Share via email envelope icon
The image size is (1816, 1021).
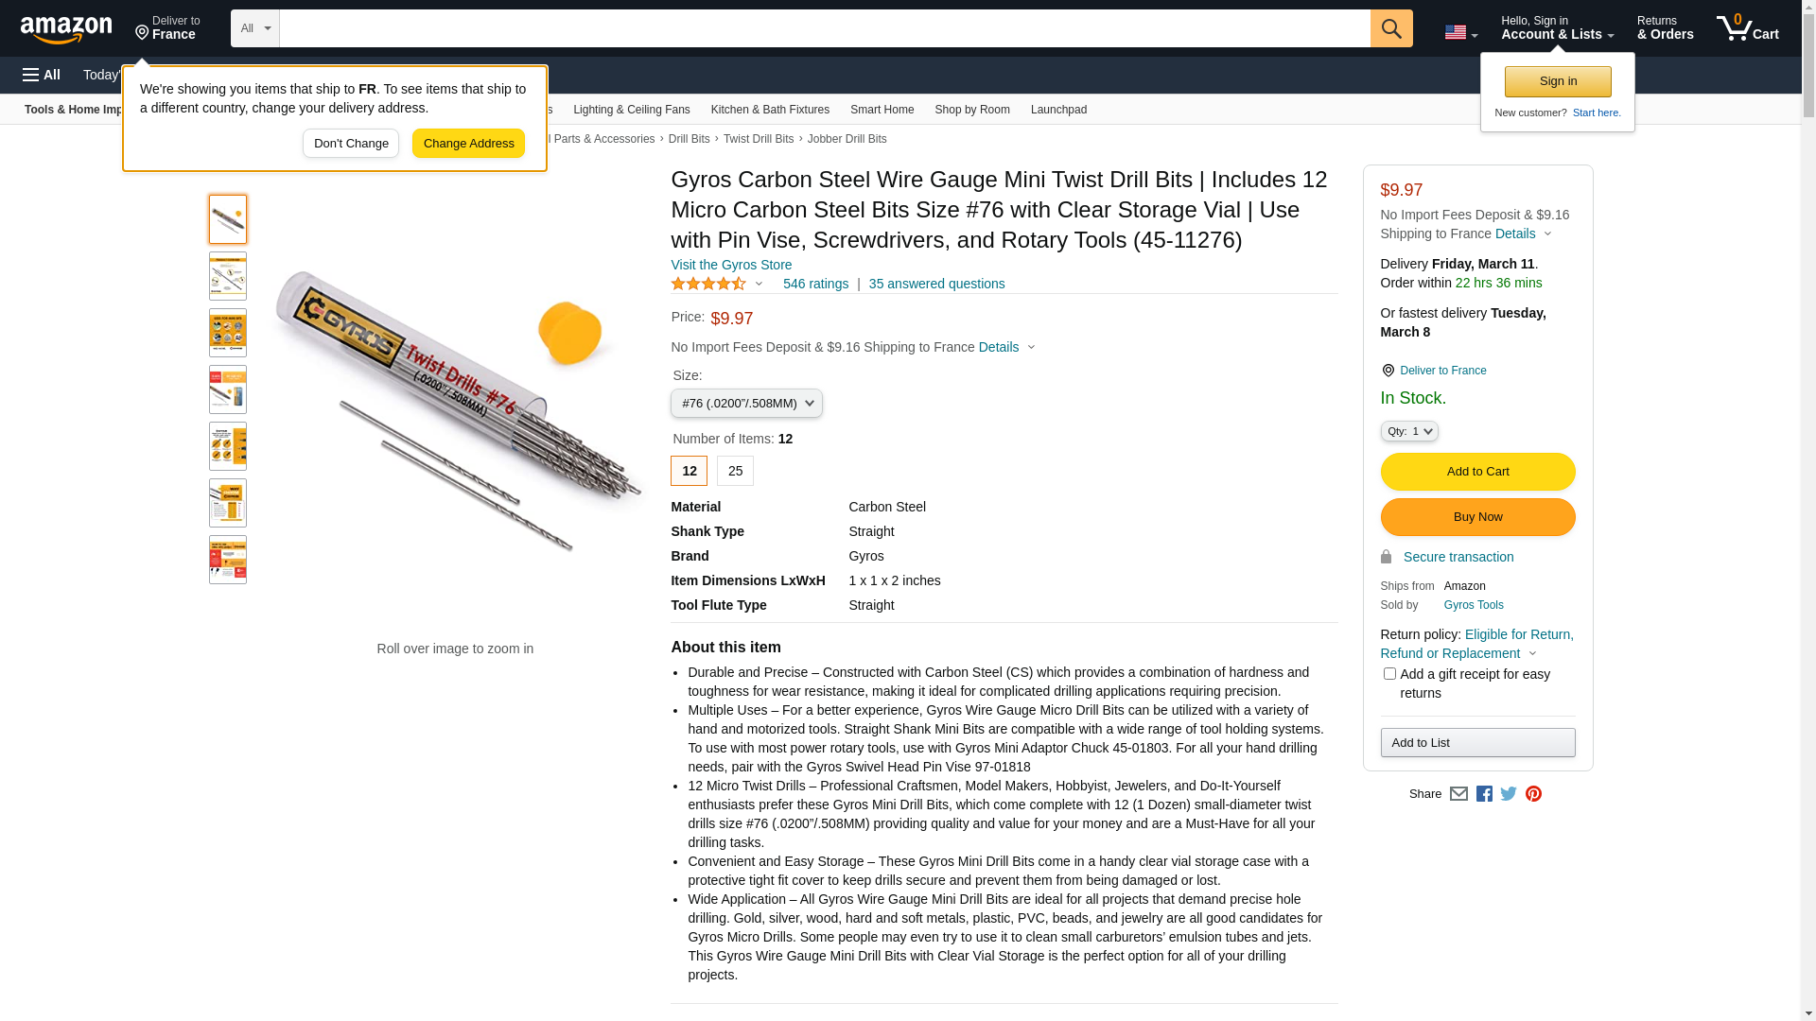pyautogui.click(x=1458, y=794)
